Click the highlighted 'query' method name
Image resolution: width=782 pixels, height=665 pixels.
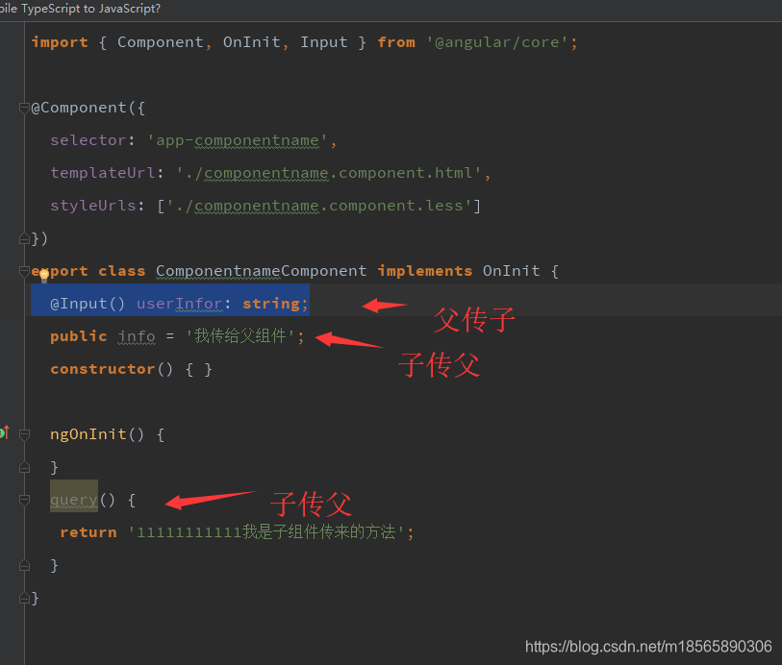[74, 500]
